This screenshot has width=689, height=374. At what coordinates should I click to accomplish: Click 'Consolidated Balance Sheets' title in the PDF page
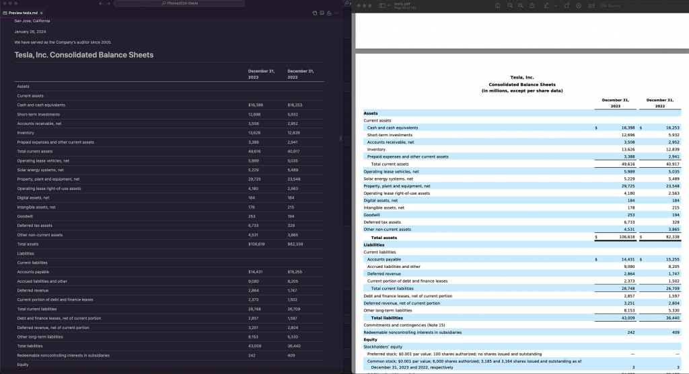coord(522,85)
